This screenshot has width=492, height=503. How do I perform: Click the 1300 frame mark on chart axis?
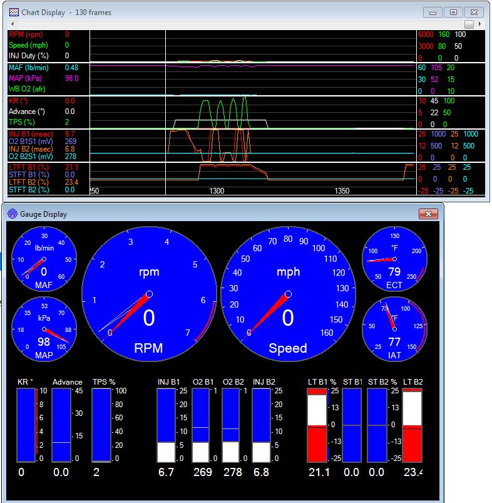tap(217, 190)
